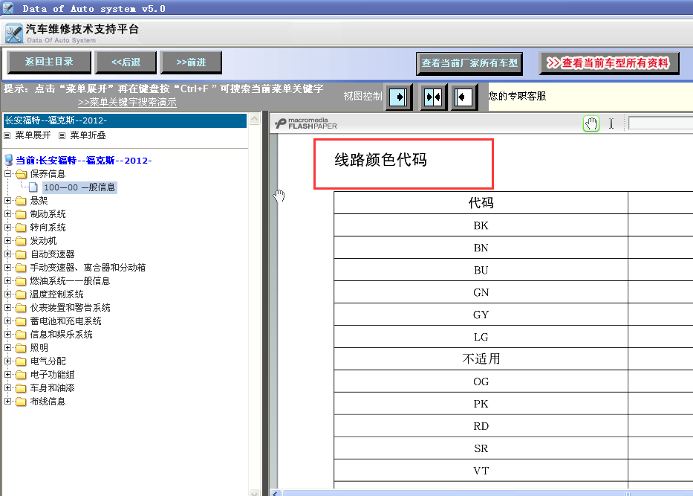
Task: Click the 代码 table header
Action: [481, 203]
